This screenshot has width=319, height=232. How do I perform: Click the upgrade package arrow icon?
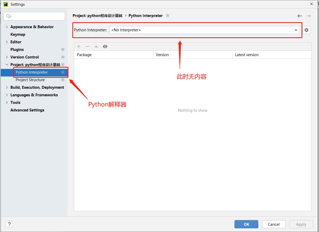tap(96, 46)
